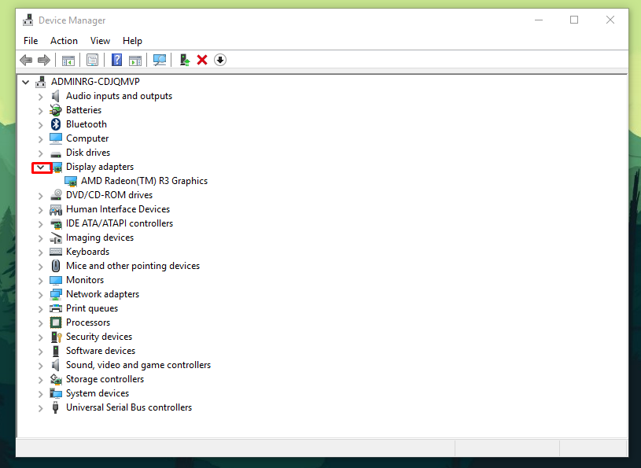Click the Keyboards category icon

56,252
